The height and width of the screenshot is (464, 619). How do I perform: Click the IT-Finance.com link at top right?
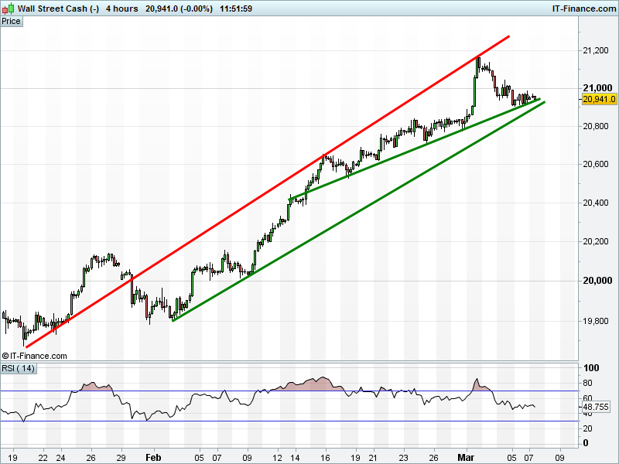coord(584,9)
